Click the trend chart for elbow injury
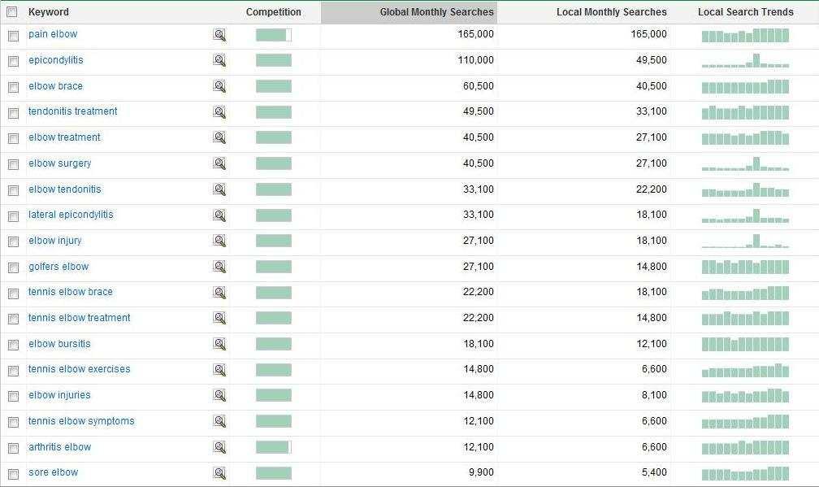The image size is (819, 487). (x=745, y=241)
